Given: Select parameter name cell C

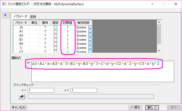Looking at the screenshot, I should tap(21, 48).
